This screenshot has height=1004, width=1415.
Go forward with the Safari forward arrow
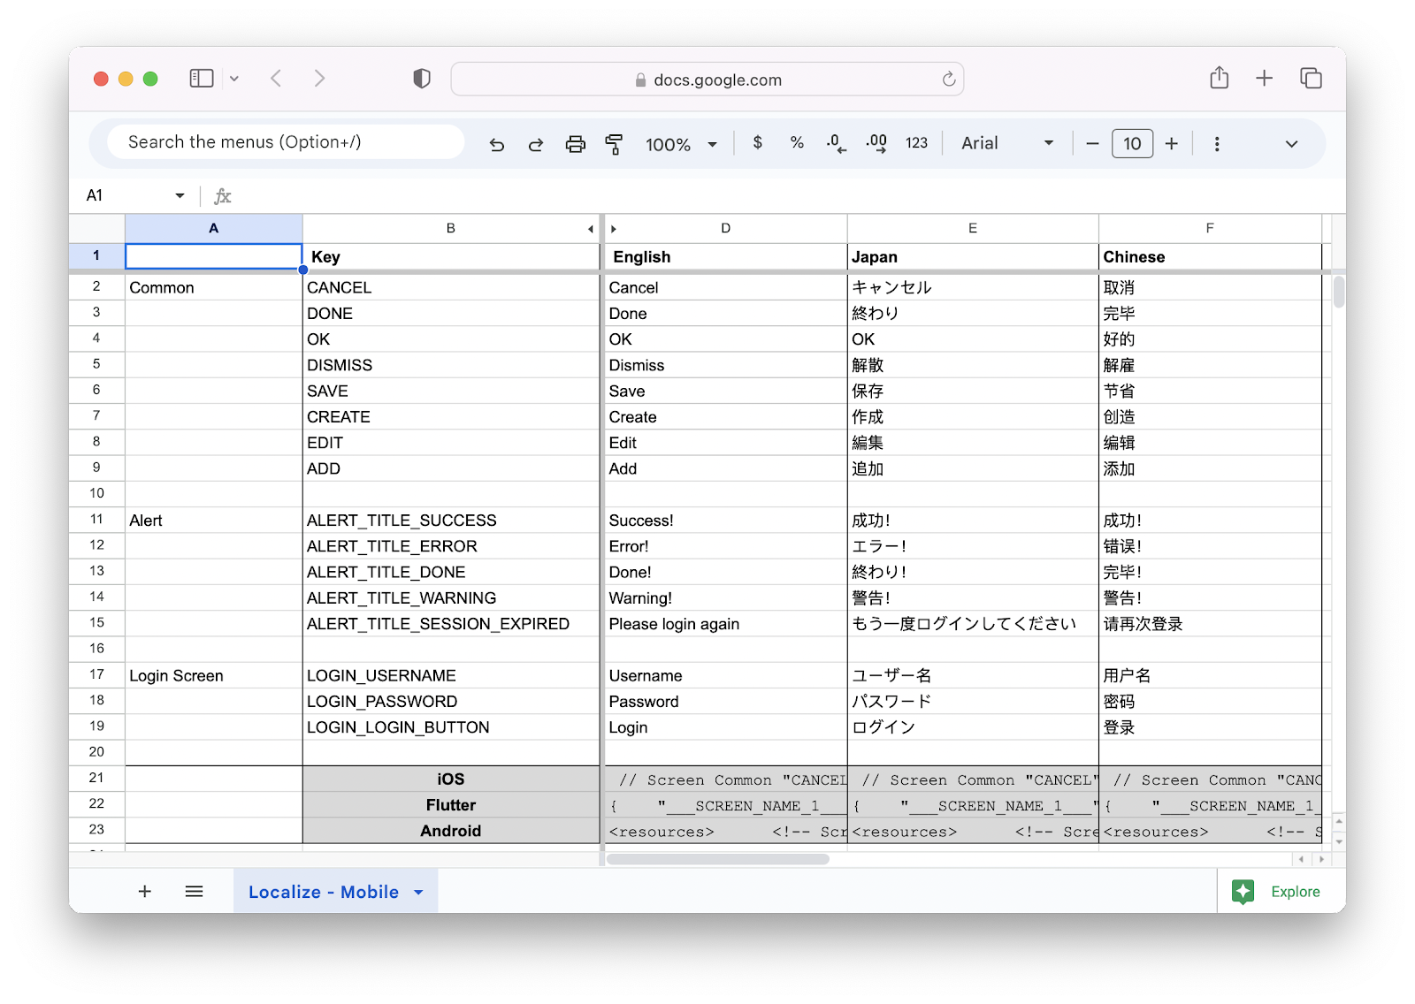tap(319, 79)
